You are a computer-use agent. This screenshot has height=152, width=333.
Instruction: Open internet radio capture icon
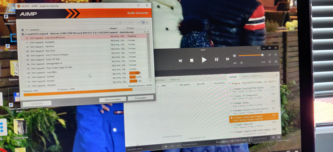point(235,63)
